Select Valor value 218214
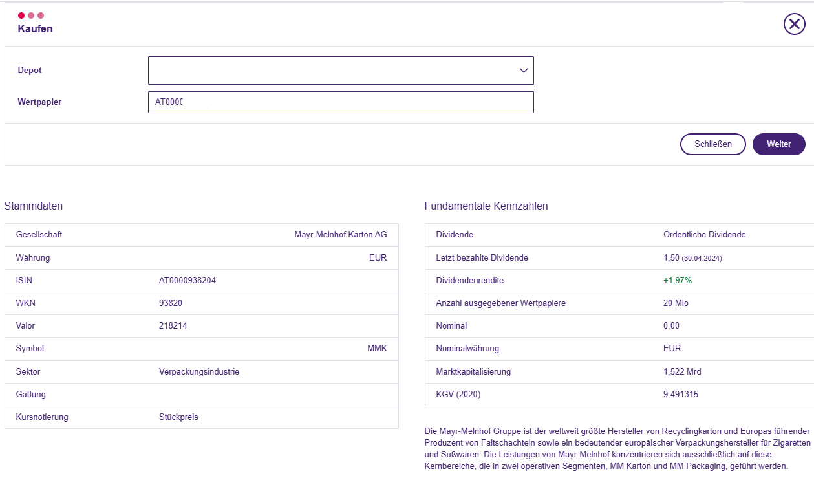 pos(173,326)
